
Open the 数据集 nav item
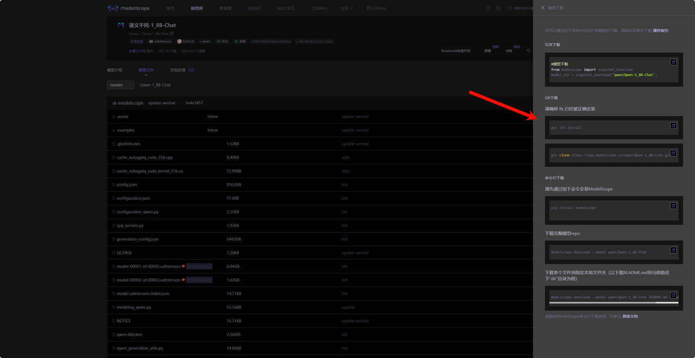(x=225, y=9)
